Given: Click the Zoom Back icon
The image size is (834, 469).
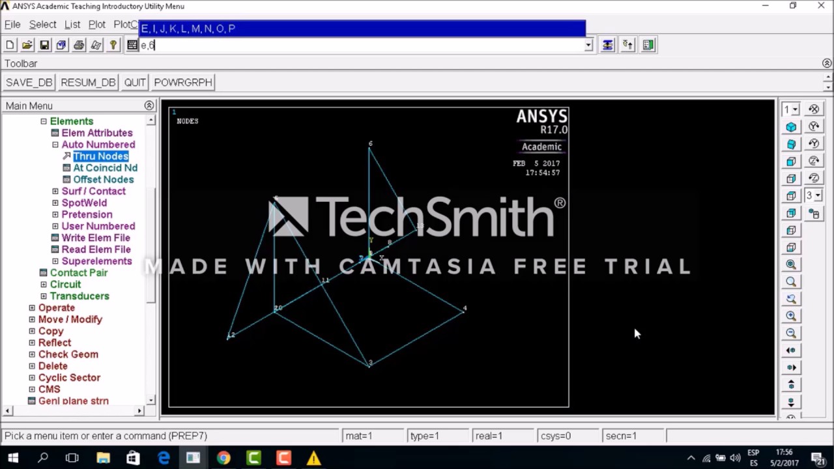Looking at the screenshot, I should (791, 298).
